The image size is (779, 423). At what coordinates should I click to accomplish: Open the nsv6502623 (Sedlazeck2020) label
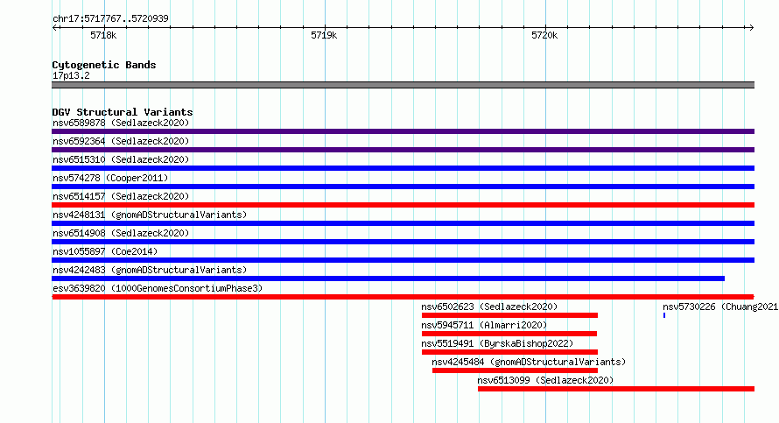point(489,307)
